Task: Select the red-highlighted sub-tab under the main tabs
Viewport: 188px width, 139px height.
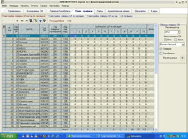Action: coord(24,16)
